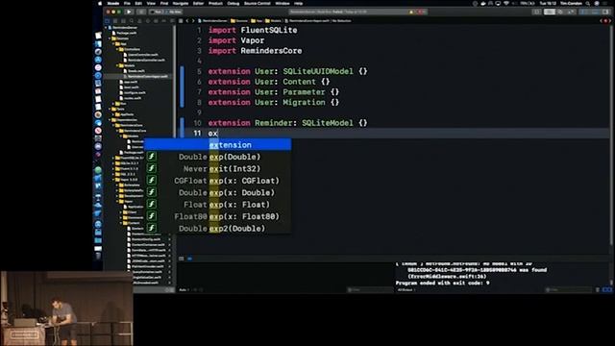615x346 pixels.
Task: Collapse the Dependencies group
Action: point(111,119)
